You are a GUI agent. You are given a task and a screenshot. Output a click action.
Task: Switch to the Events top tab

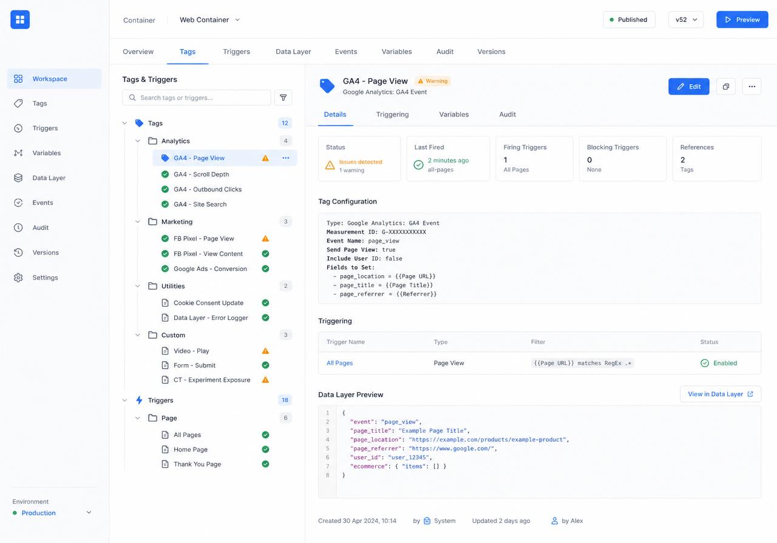click(346, 52)
